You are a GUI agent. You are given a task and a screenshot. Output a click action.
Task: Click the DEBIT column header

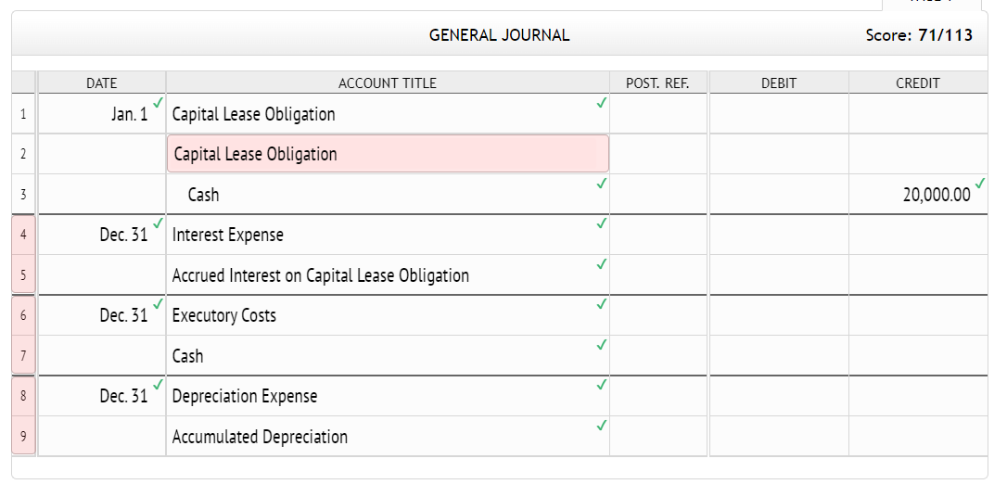778,83
